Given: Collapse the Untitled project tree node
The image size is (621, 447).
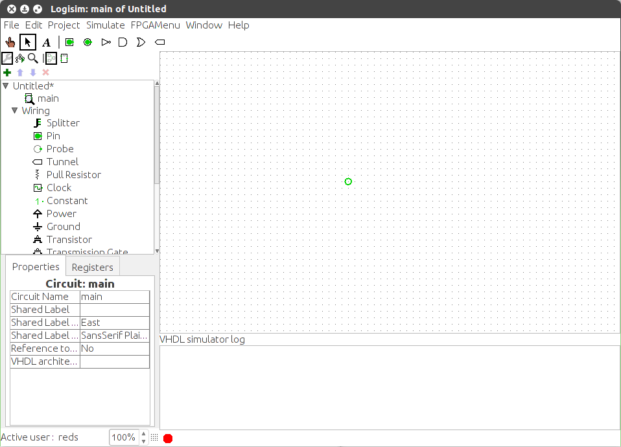Looking at the screenshot, I should pos(6,86).
